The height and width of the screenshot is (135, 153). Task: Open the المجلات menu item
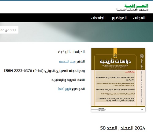139,18
